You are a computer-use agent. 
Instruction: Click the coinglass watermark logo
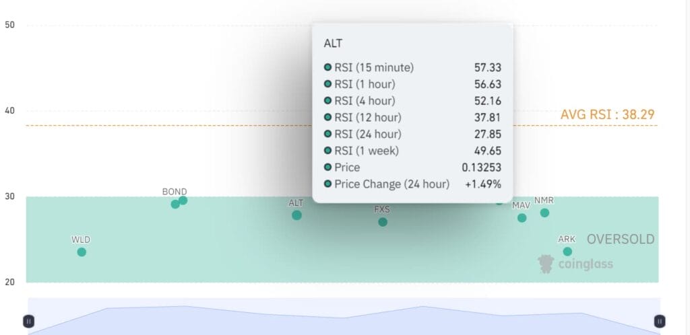point(575,264)
